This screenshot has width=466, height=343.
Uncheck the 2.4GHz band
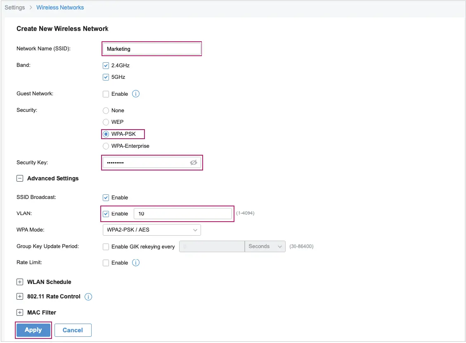pyautogui.click(x=106, y=65)
